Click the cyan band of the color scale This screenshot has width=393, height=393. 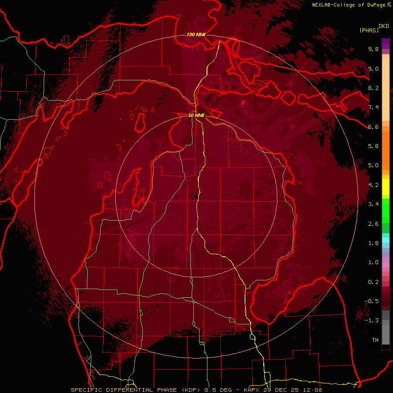tap(386, 240)
